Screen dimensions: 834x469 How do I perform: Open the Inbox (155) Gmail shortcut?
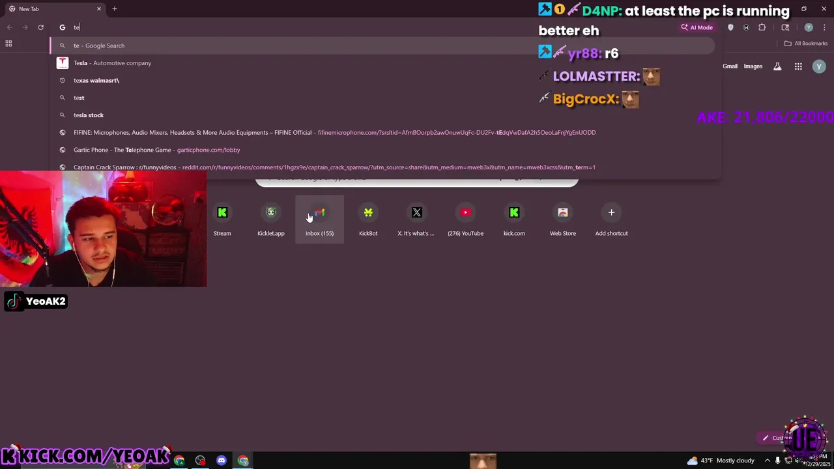[x=319, y=220]
